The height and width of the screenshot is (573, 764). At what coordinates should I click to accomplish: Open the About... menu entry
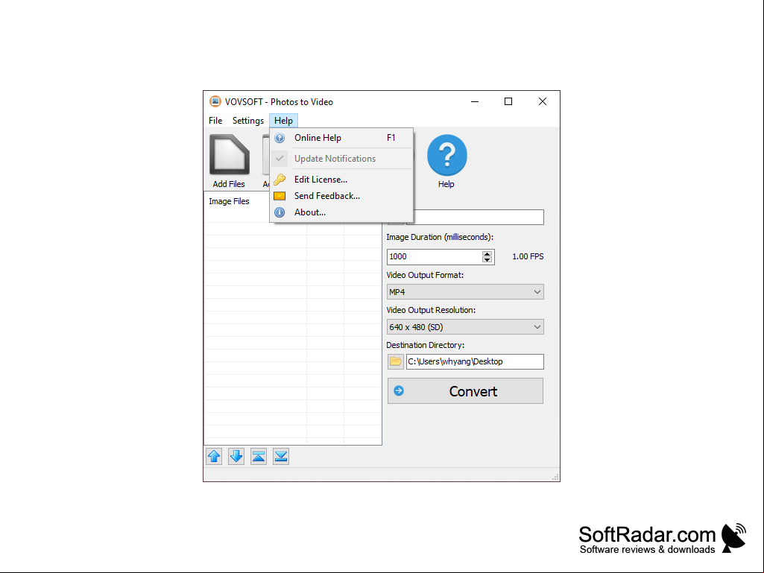tap(341, 212)
